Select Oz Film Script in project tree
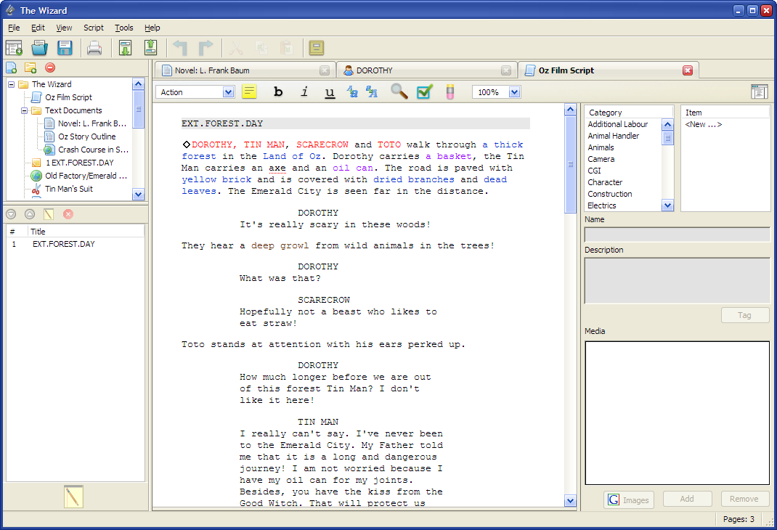 coord(68,97)
